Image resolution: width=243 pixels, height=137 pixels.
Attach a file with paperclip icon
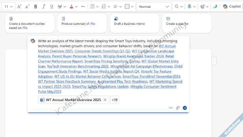click(x=178, y=108)
